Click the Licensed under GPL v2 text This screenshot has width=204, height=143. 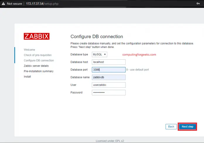point(110,141)
